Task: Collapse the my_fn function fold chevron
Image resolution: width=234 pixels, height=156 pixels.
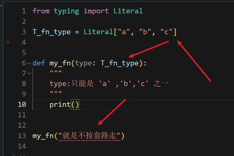Action: [x=29, y=63]
